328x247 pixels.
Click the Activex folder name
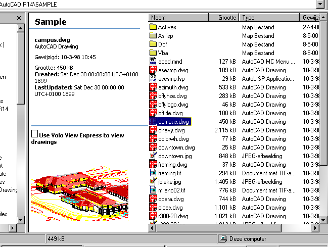click(x=167, y=27)
